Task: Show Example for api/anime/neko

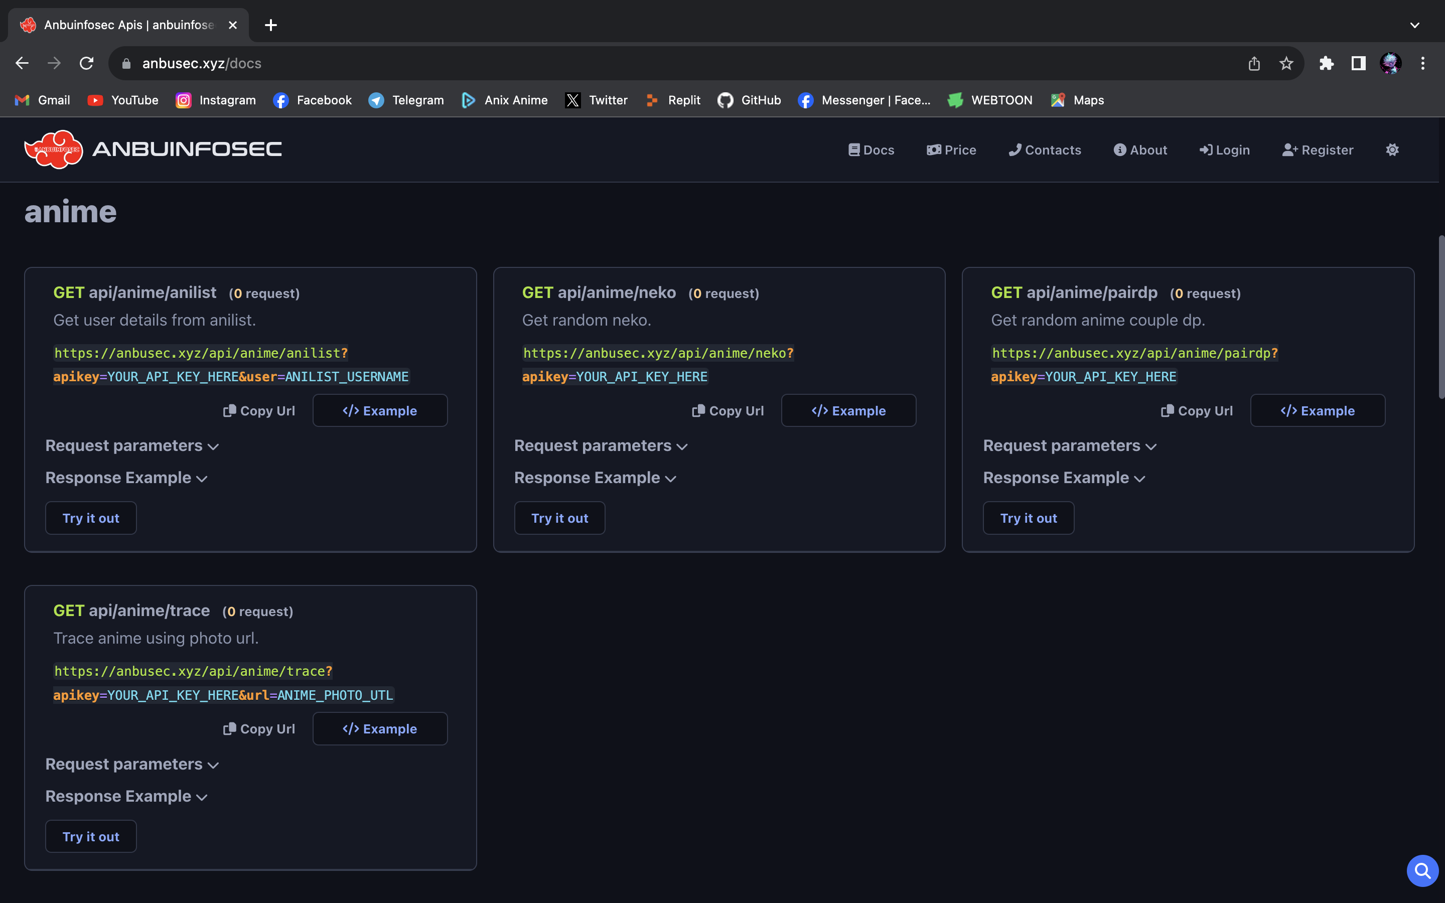Action: pyautogui.click(x=848, y=410)
